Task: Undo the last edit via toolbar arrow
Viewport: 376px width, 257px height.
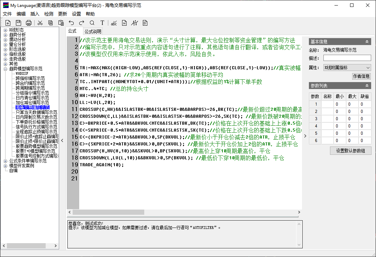Action: 71,23
